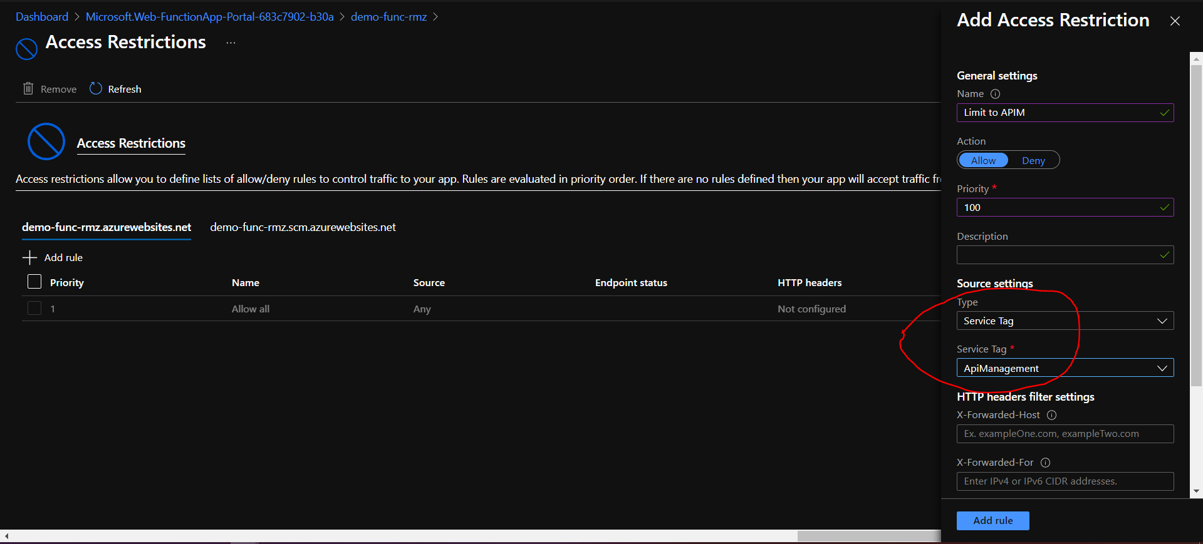The width and height of the screenshot is (1203, 544).
Task: Click the Not configured cell
Action: 811,309
